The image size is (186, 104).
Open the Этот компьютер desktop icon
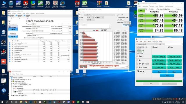coord(3,5)
